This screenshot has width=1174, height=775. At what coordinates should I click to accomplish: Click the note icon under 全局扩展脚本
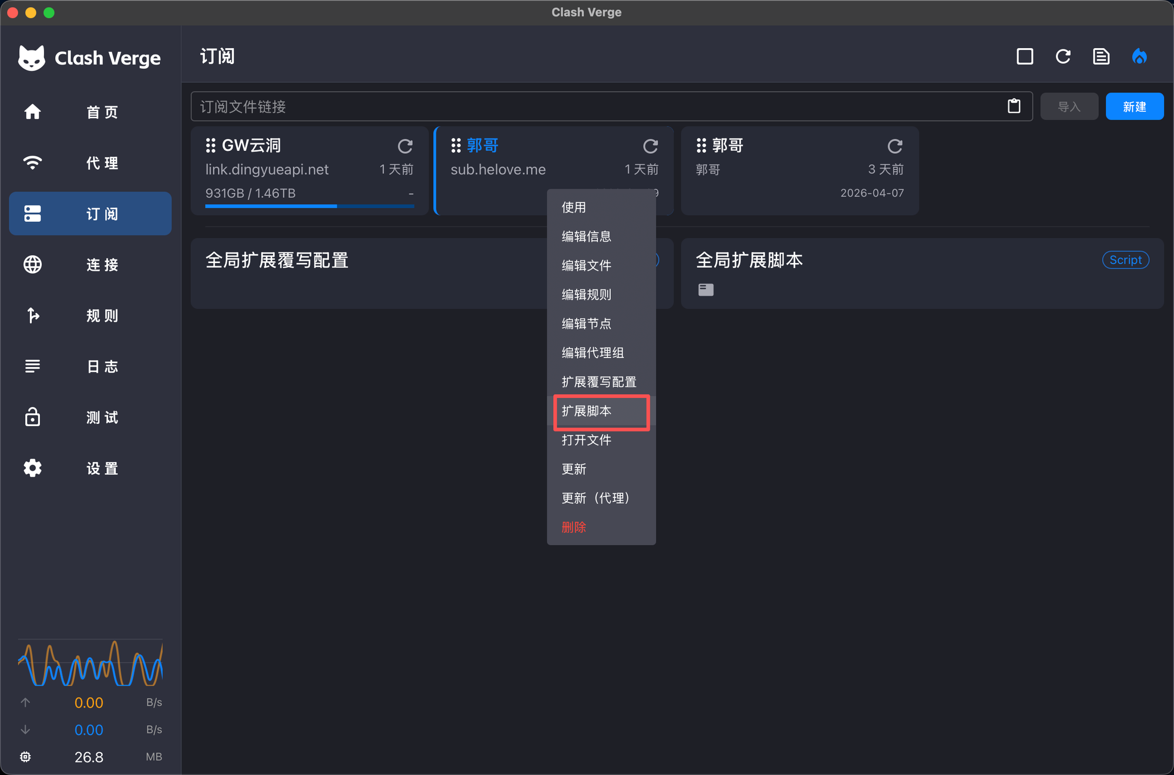[x=706, y=289]
